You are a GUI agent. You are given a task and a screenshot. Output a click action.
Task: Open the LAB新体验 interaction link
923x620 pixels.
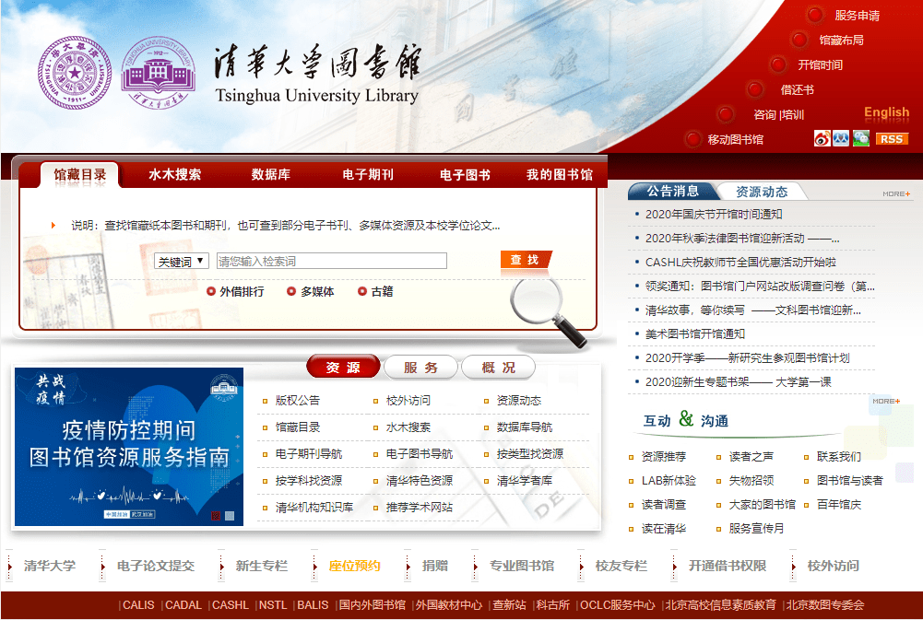click(669, 481)
